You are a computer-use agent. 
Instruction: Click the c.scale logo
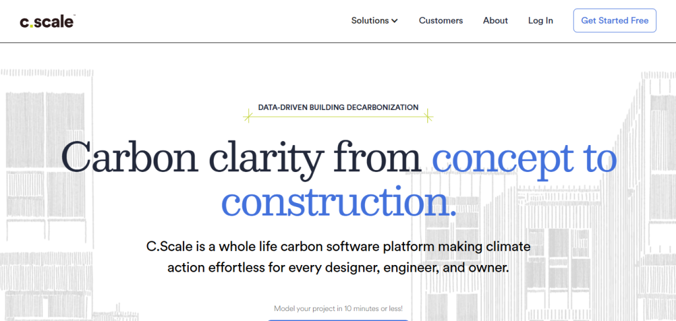[x=45, y=21]
